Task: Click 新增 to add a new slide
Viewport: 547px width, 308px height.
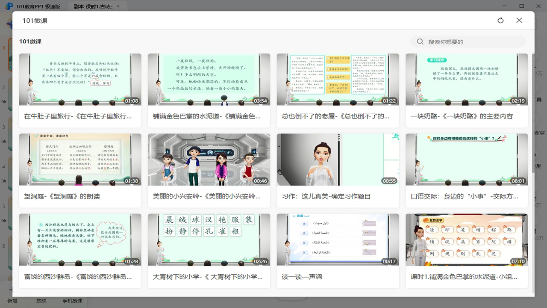Action: [12, 301]
